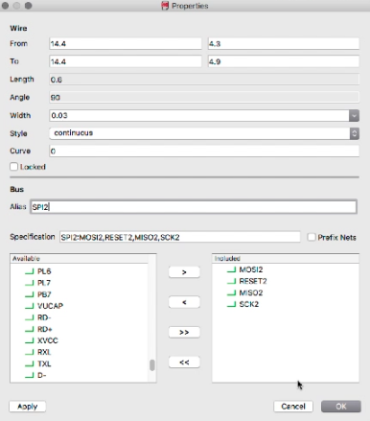Screen dimensions: 370x421
Task: Select RESET2 in the Included list
Action: pos(253,281)
